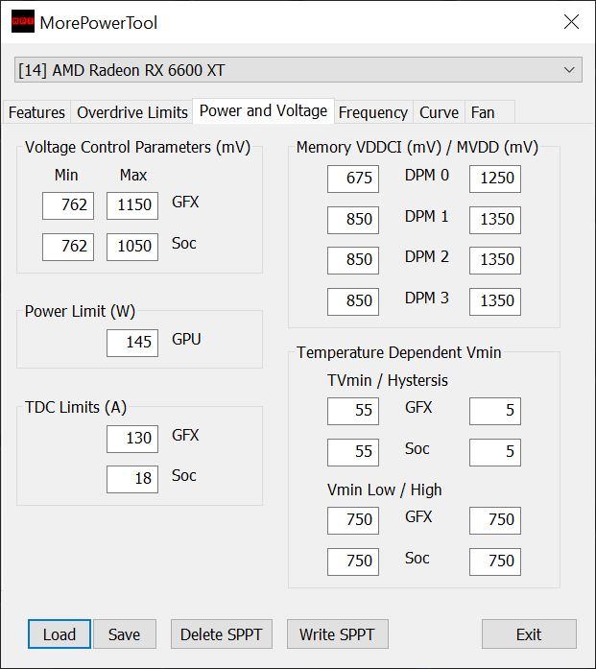This screenshot has width=596, height=669.
Task: Select the GFX minimum voltage field
Action: tap(68, 205)
